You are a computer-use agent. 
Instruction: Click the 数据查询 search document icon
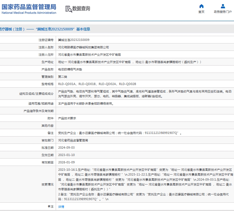tap(69, 9)
